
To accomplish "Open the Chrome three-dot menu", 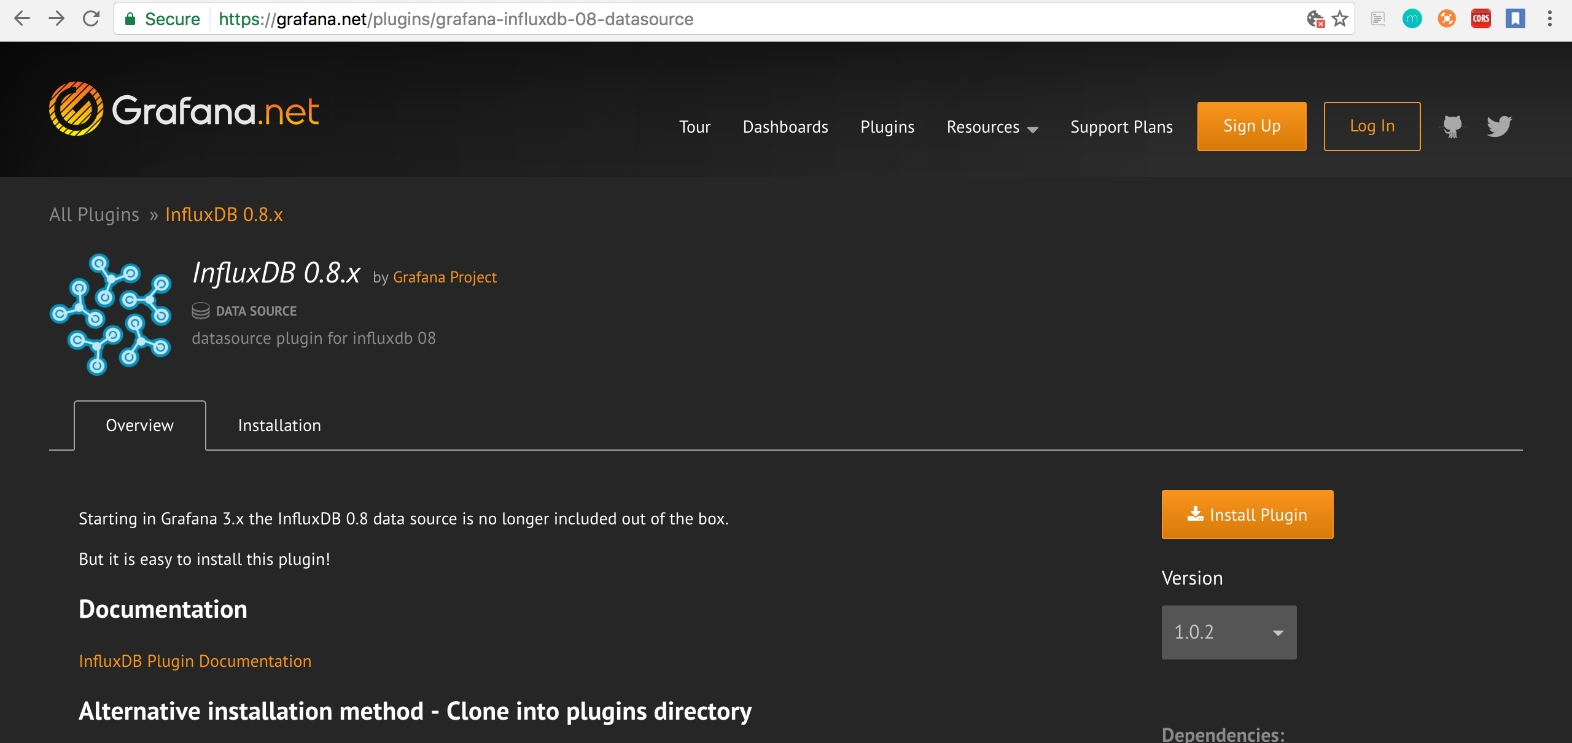I will pos(1549,19).
